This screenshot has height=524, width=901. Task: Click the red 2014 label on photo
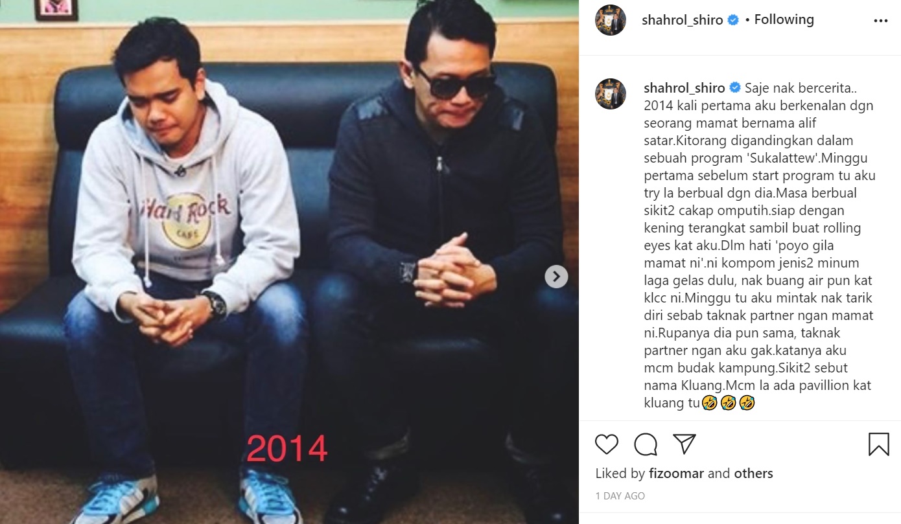[x=287, y=449]
